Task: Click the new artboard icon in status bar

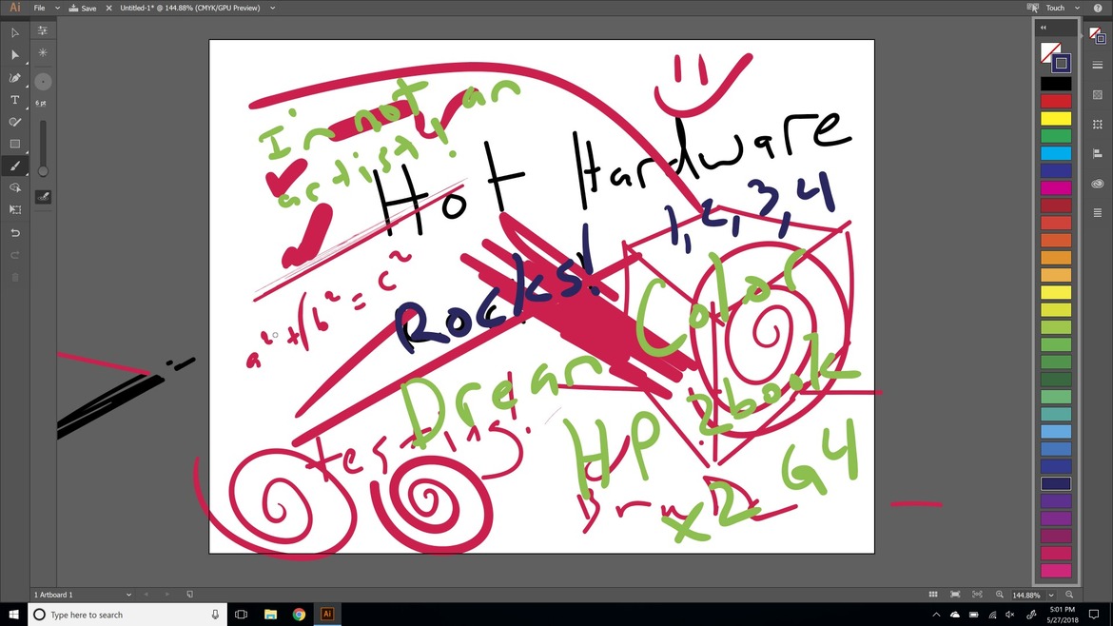Action: point(189,595)
